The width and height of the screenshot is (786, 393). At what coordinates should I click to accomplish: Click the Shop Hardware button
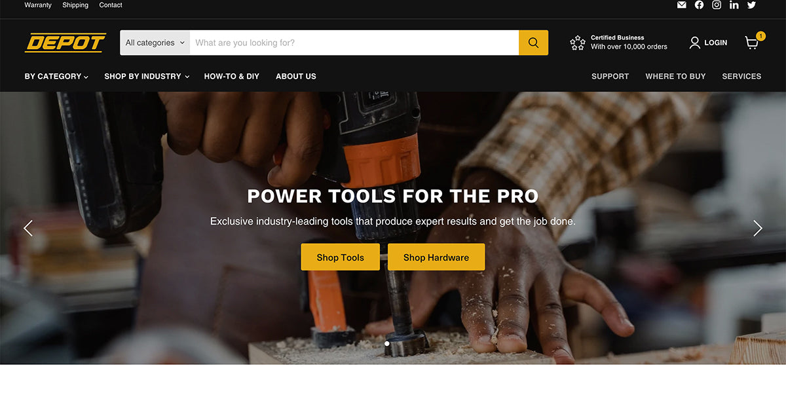(436, 257)
